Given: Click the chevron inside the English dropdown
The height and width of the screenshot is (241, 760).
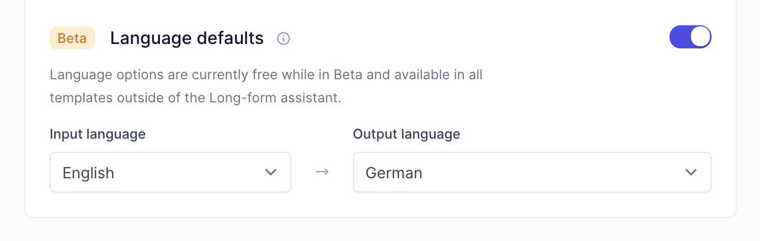Looking at the screenshot, I should pos(271,172).
